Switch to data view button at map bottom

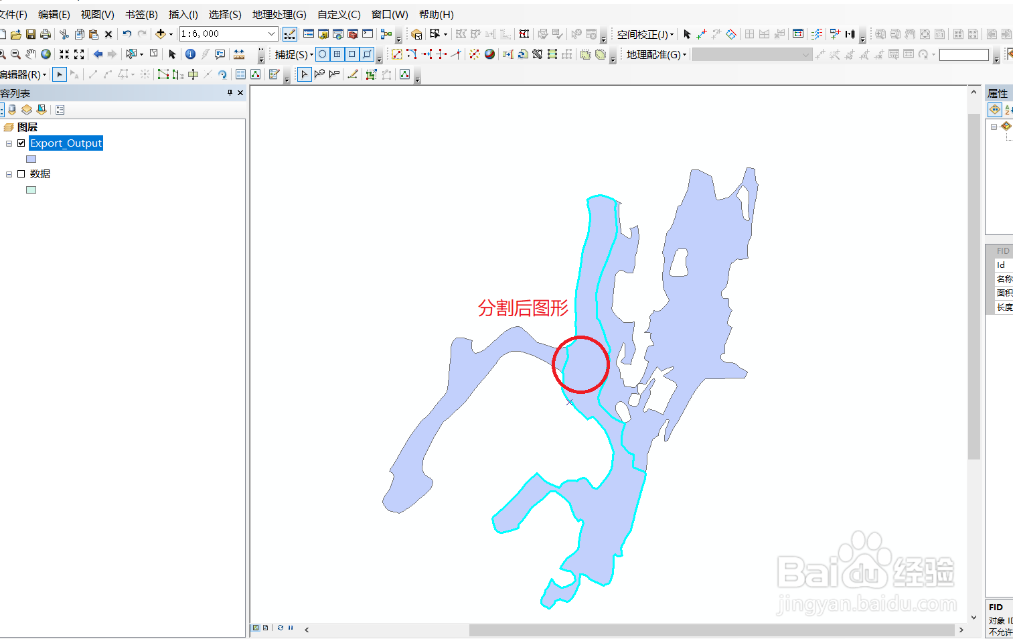tap(256, 628)
